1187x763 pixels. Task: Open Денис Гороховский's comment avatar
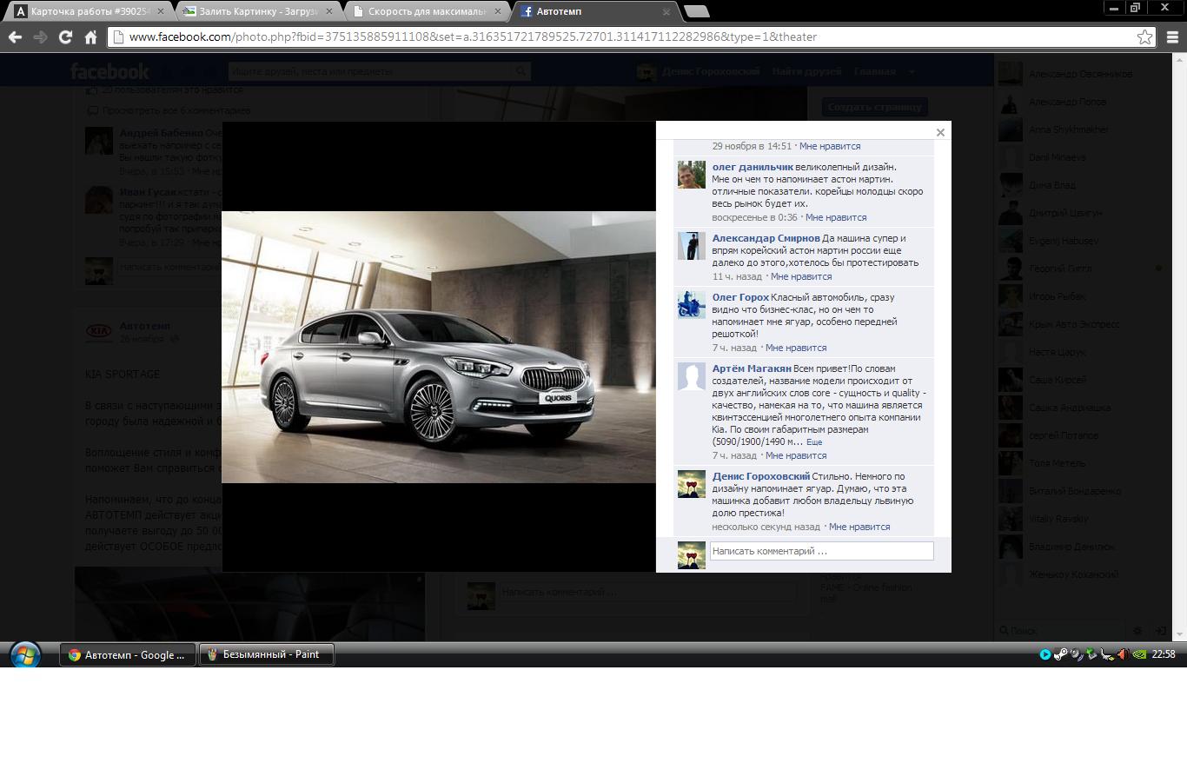692,484
